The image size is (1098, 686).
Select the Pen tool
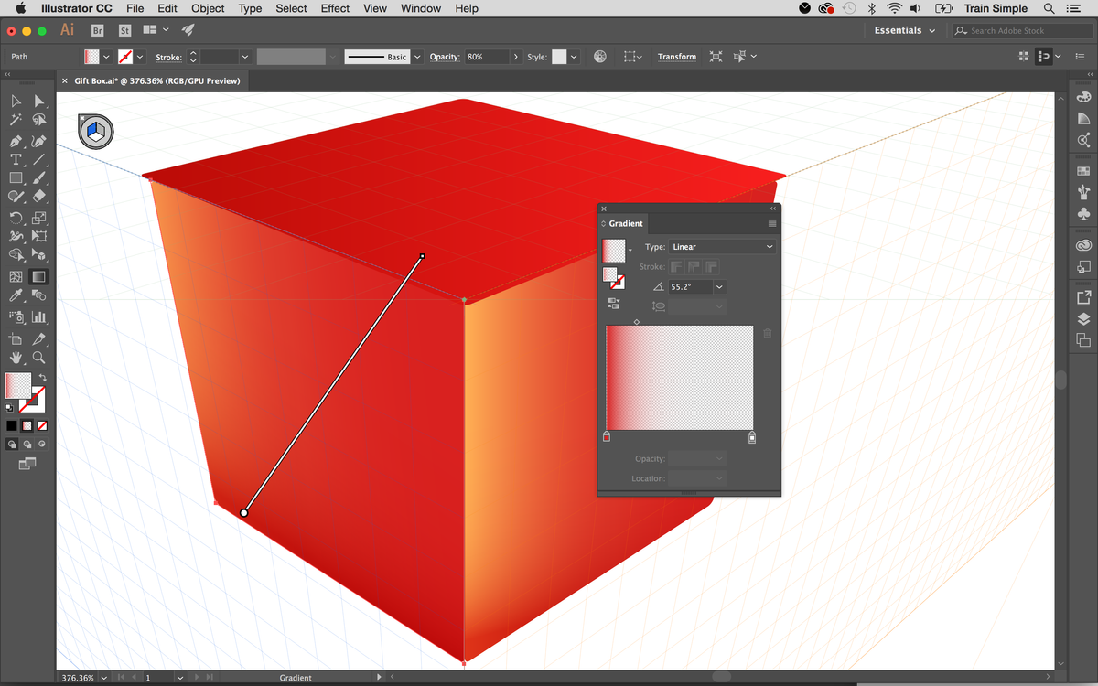[16, 139]
